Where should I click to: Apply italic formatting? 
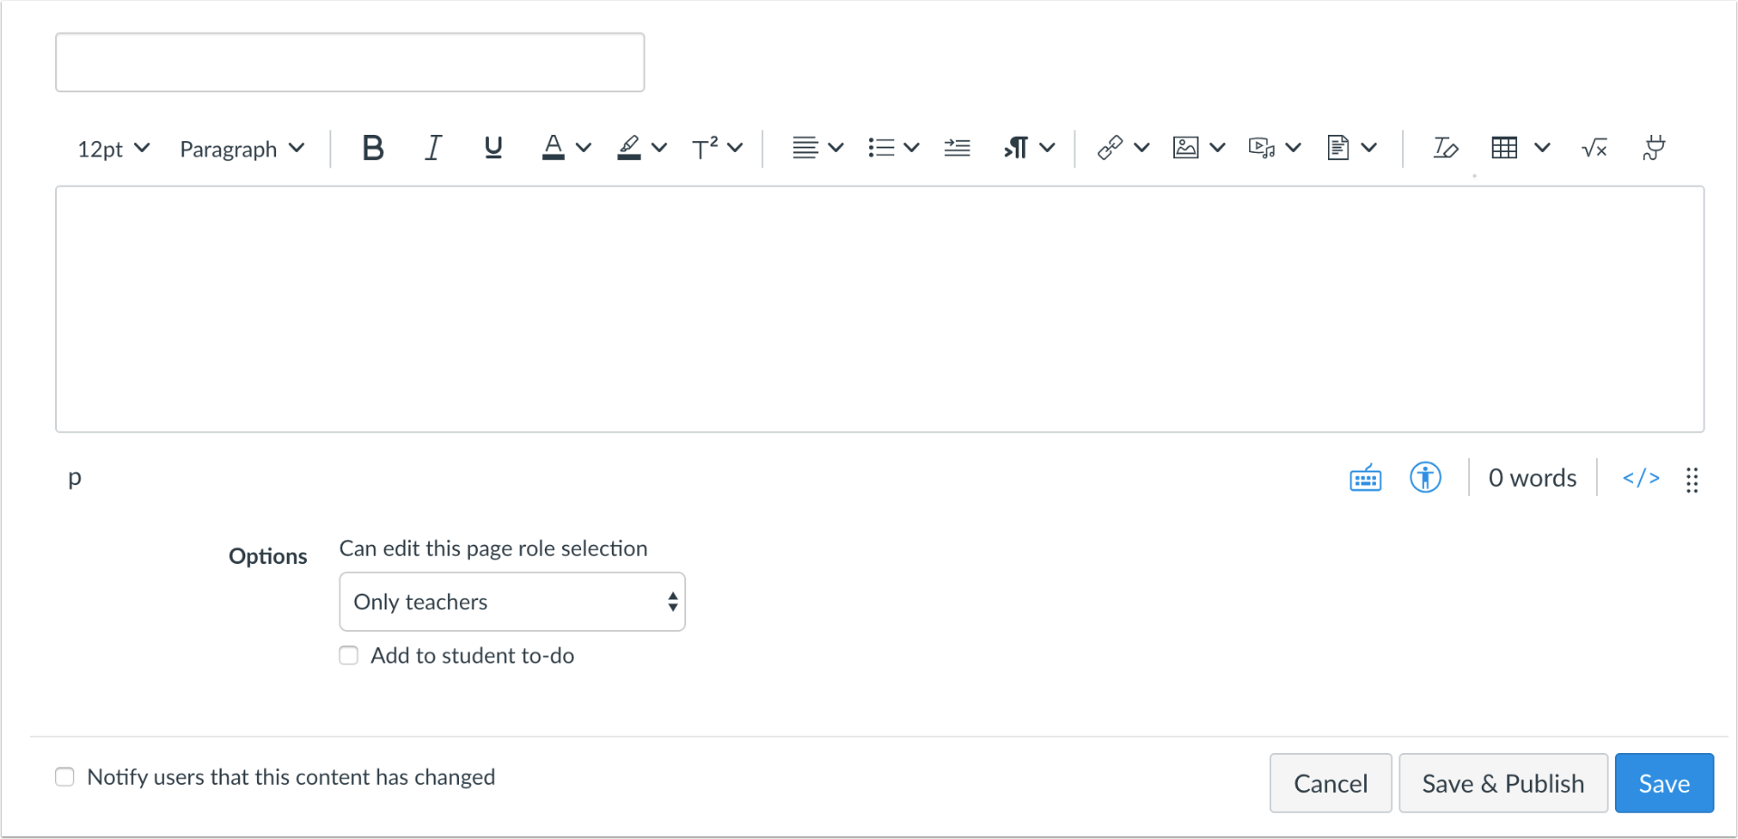pos(434,148)
